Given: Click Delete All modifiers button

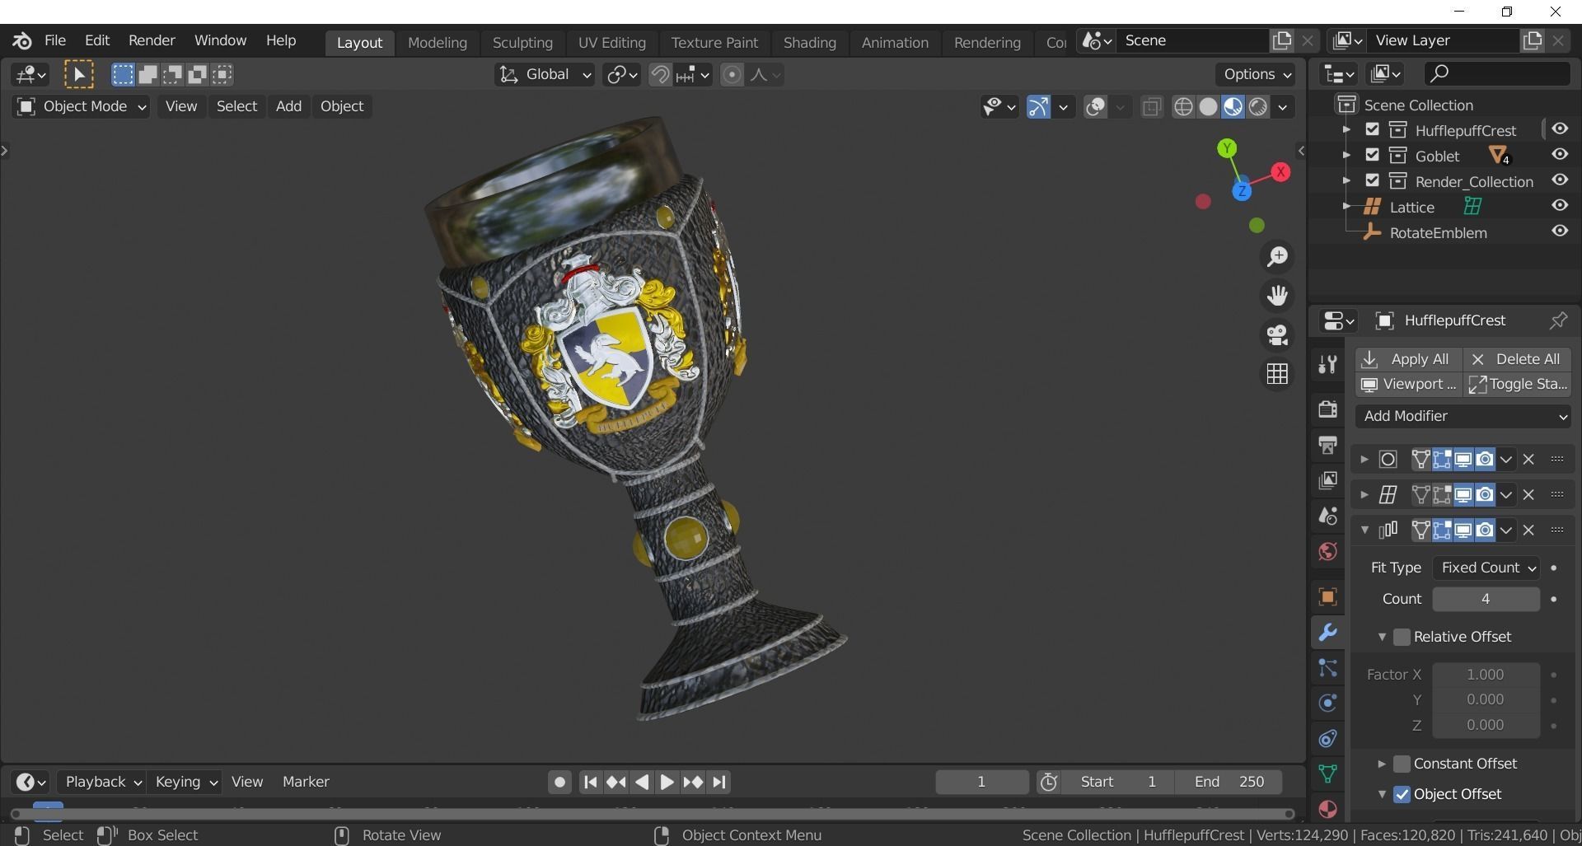Looking at the screenshot, I should pos(1518,360).
